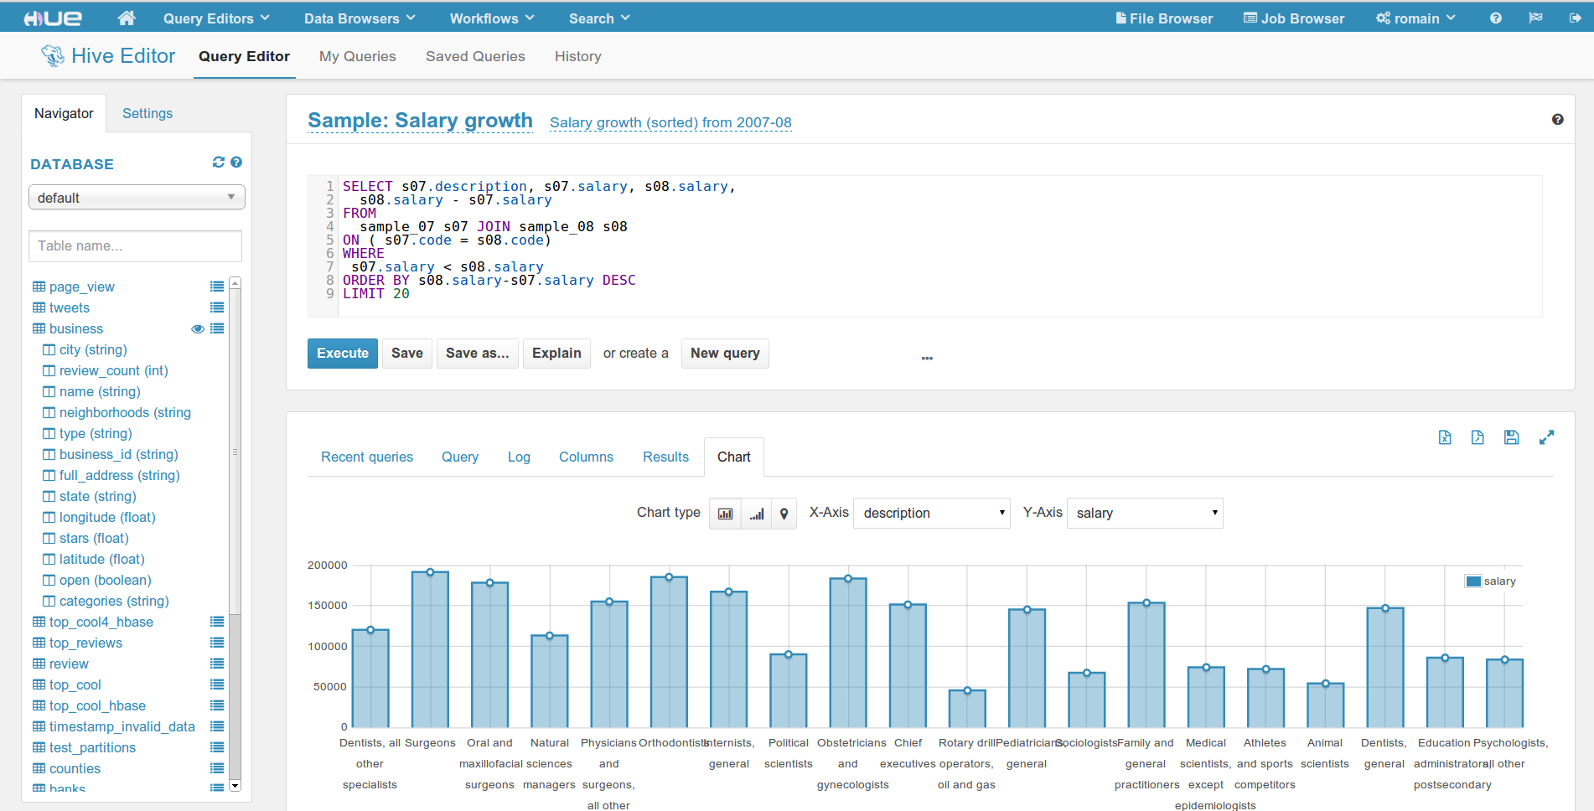Image resolution: width=1594 pixels, height=811 pixels.
Task: Click the Explain button
Action: click(556, 354)
